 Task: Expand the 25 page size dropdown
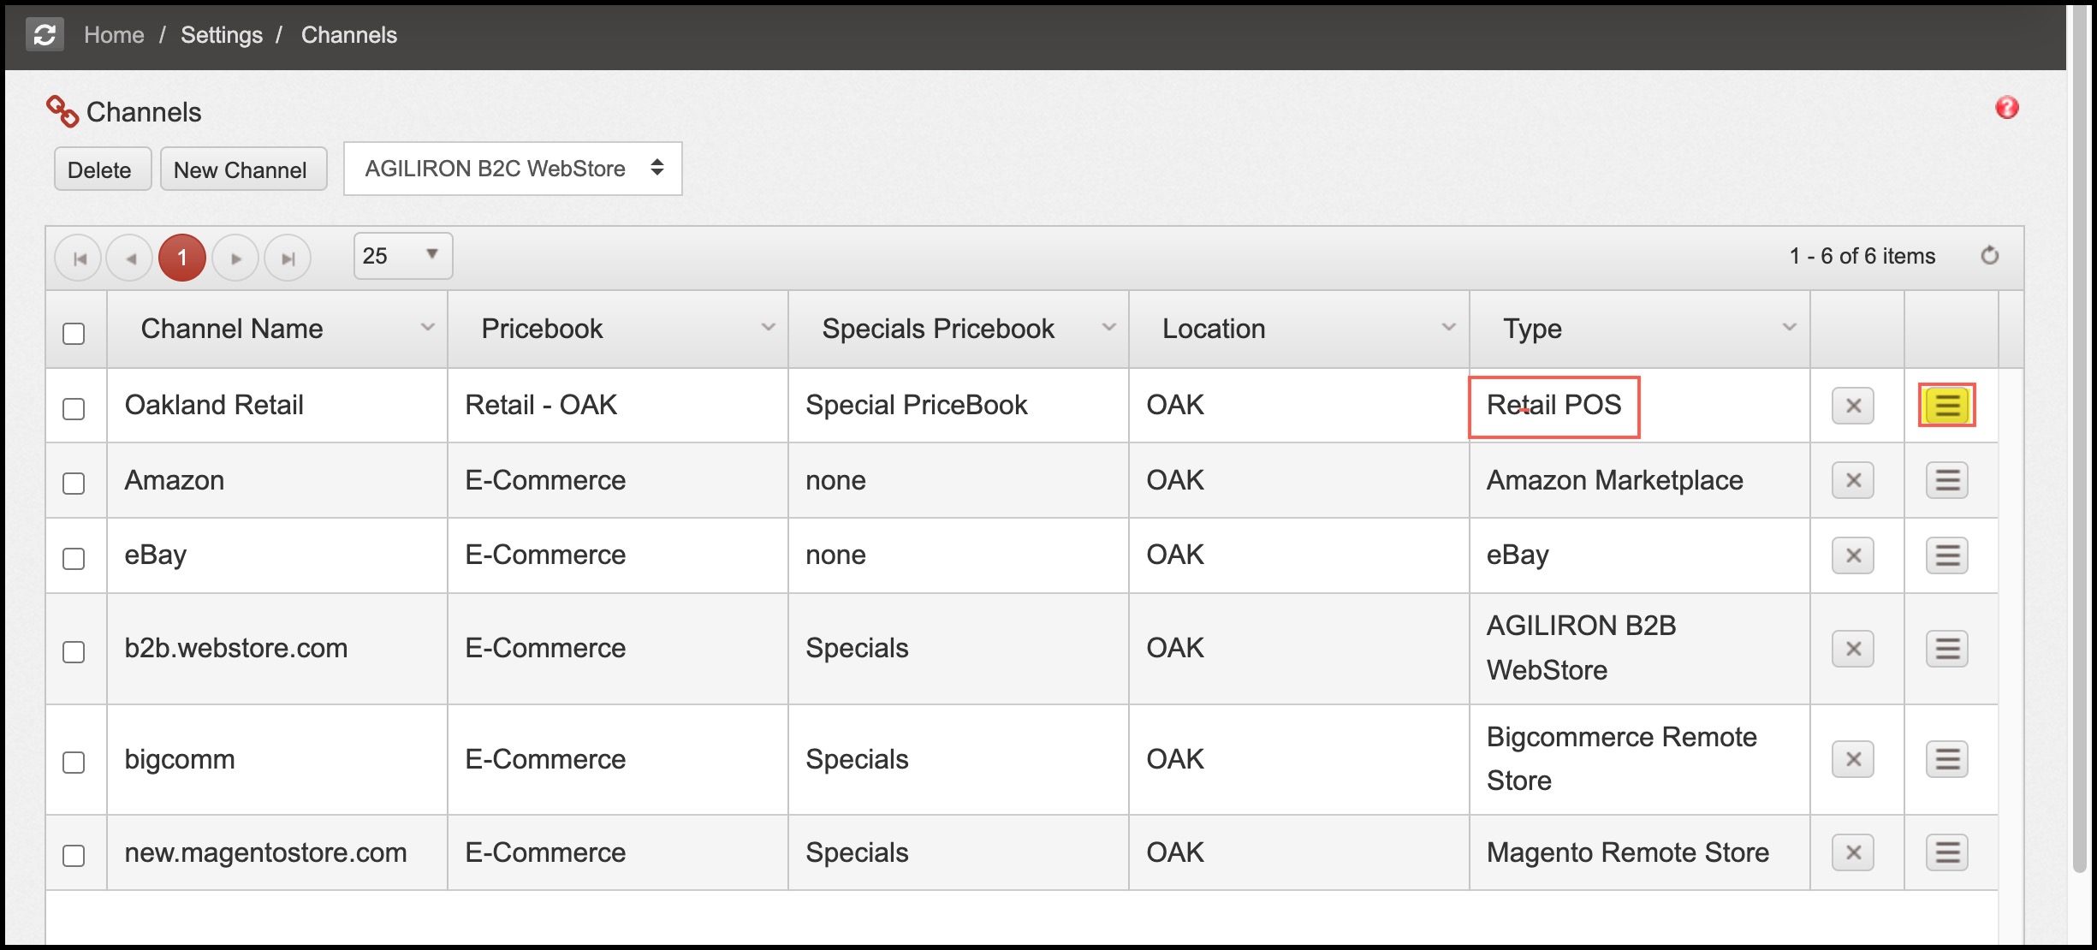point(402,256)
